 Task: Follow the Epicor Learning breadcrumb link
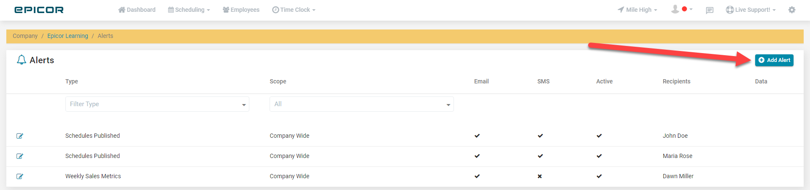pyautogui.click(x=67, y=36)
